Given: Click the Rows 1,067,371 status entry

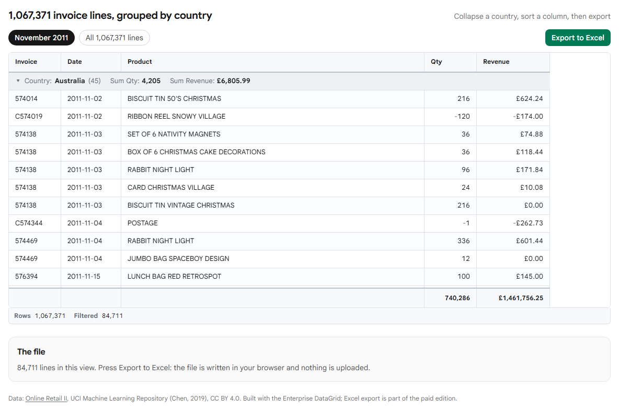Looking at the screenshot, I should point(40,316).
